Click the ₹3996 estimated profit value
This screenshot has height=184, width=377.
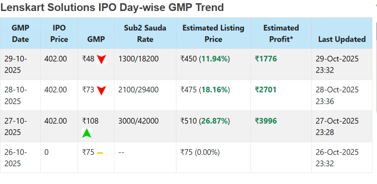coord(266,121)
